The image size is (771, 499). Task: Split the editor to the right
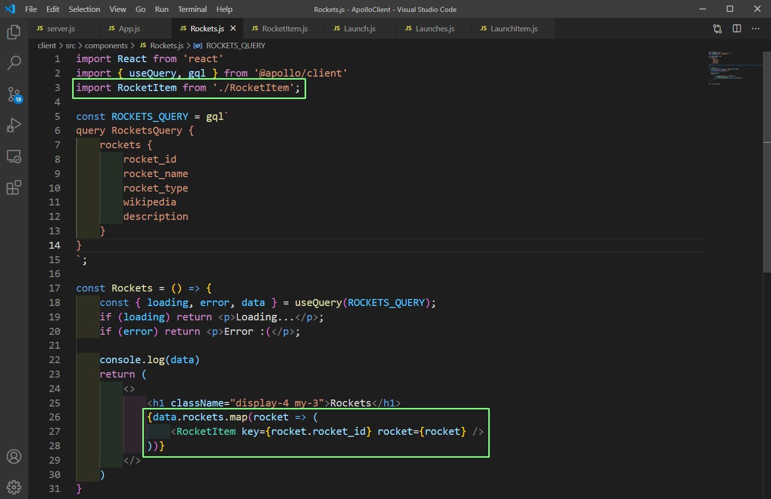(x=737, y=29)
